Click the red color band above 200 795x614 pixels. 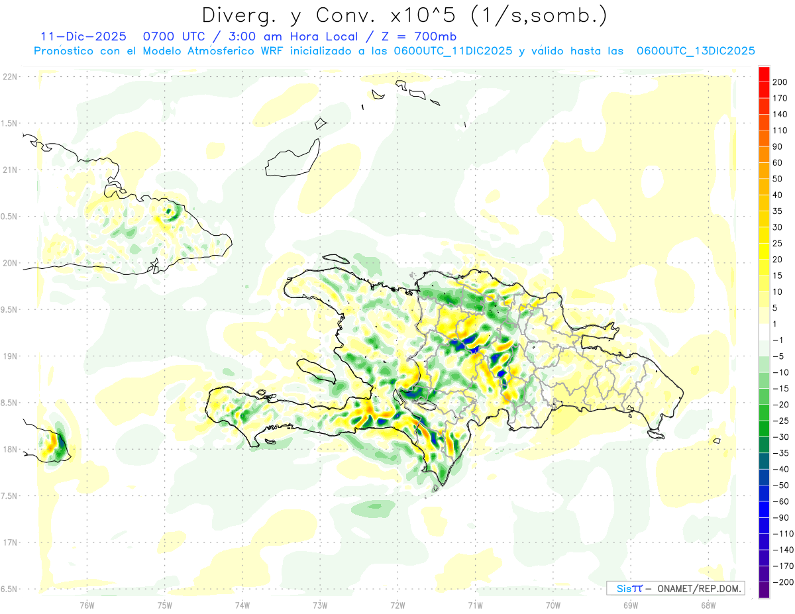[x=765, y=73]
